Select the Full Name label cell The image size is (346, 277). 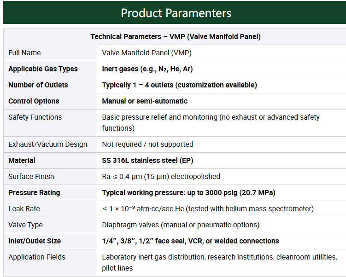[24, 53]
